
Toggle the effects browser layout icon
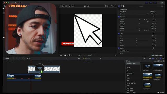click(x=128, y=92)
